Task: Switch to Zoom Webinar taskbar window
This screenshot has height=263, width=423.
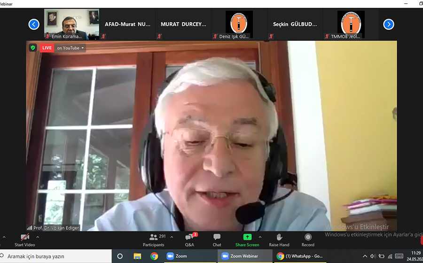Action: 245,256
